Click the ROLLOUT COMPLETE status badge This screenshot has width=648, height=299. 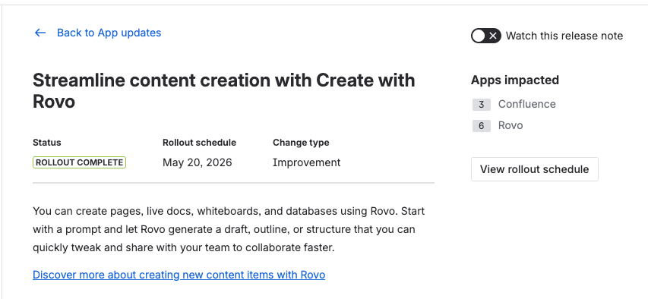[79, 162]
